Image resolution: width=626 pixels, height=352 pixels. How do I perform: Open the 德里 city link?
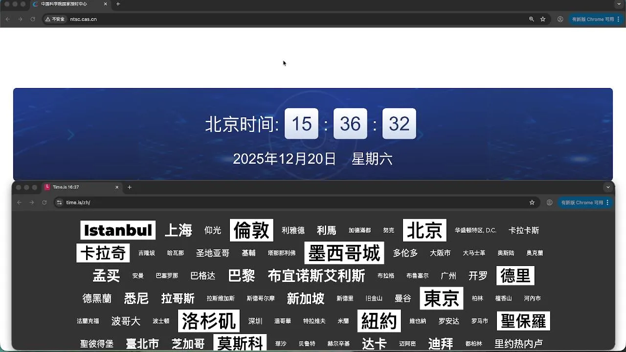pyautogui.click(x=515, y=276)
